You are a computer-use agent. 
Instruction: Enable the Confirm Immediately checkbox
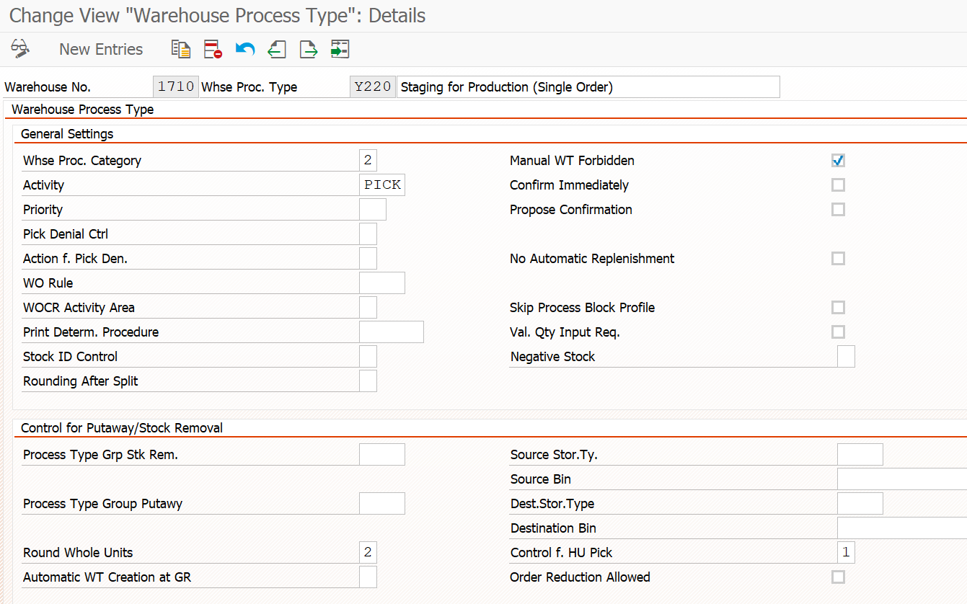(x=838, y=185)
